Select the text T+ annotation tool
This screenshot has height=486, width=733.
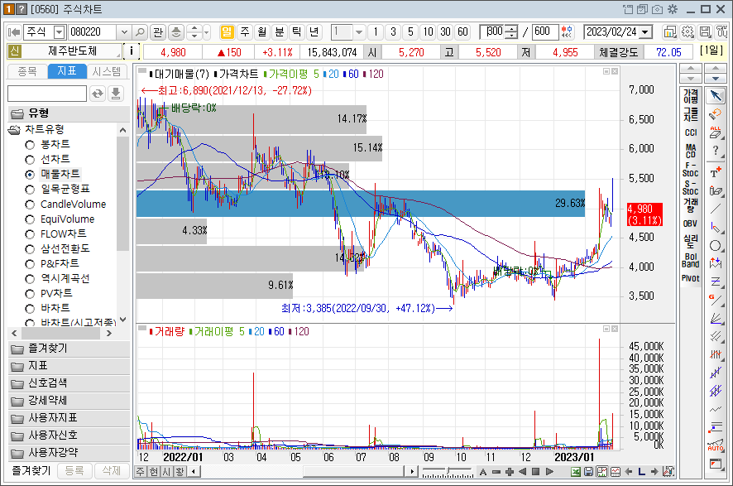(716, 172)
